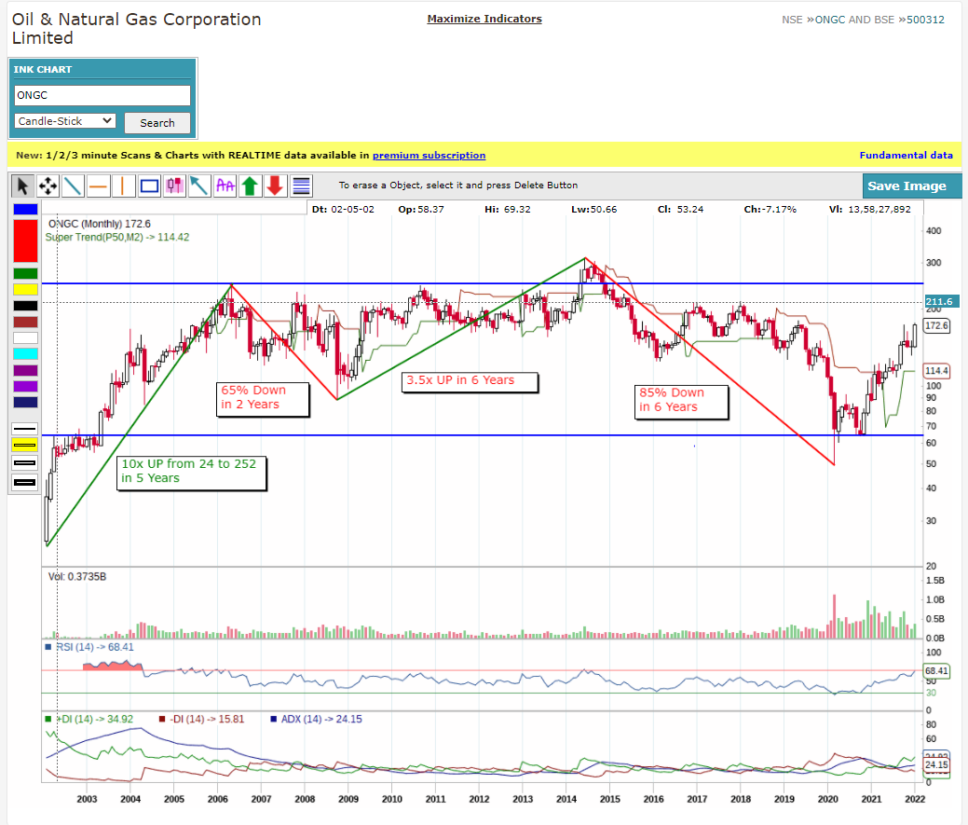
Task: Click the ADX (14) indicator label
Action: pos(316,720)
